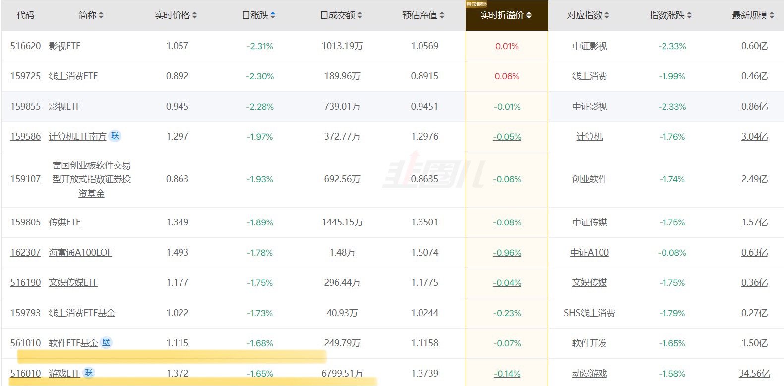
Task: Select price value 1.057
Action: (x=177, y=46)
